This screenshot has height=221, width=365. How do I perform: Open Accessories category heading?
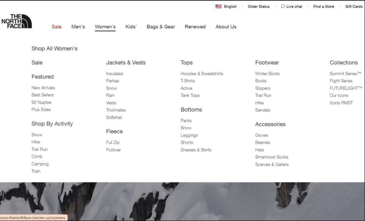pyautogui.click(x=270, y=124)
